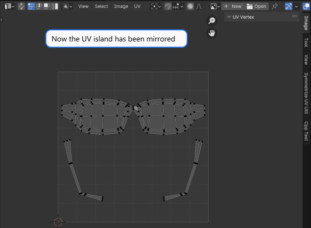Toggle snapping magnet icon
311x228 pixels.
(168, 6)
